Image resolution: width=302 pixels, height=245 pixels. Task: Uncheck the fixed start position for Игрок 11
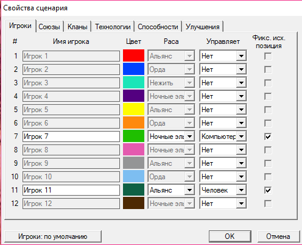(268, 190)
